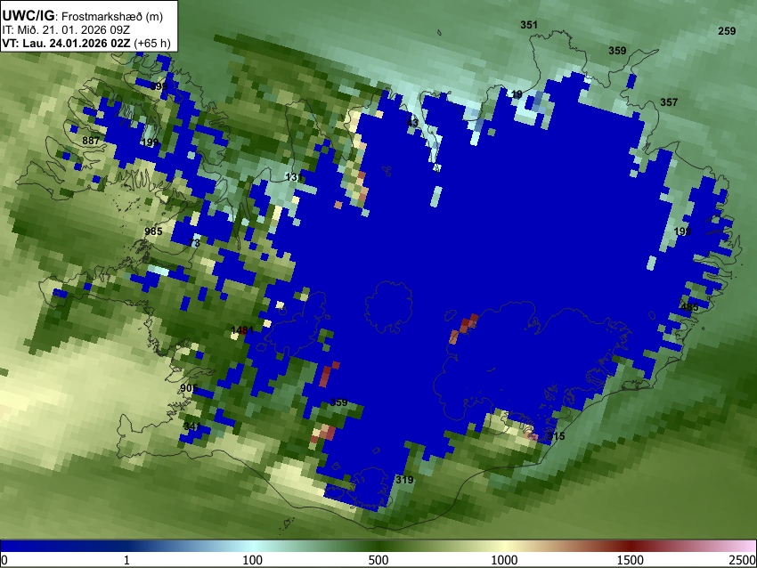The height and width of the screenshot is (568, 757).
Task: Click the 'UWC/IG: Frostmarkshæð (m)' title text
Action: pyautogui.click(x=83, y=16)
